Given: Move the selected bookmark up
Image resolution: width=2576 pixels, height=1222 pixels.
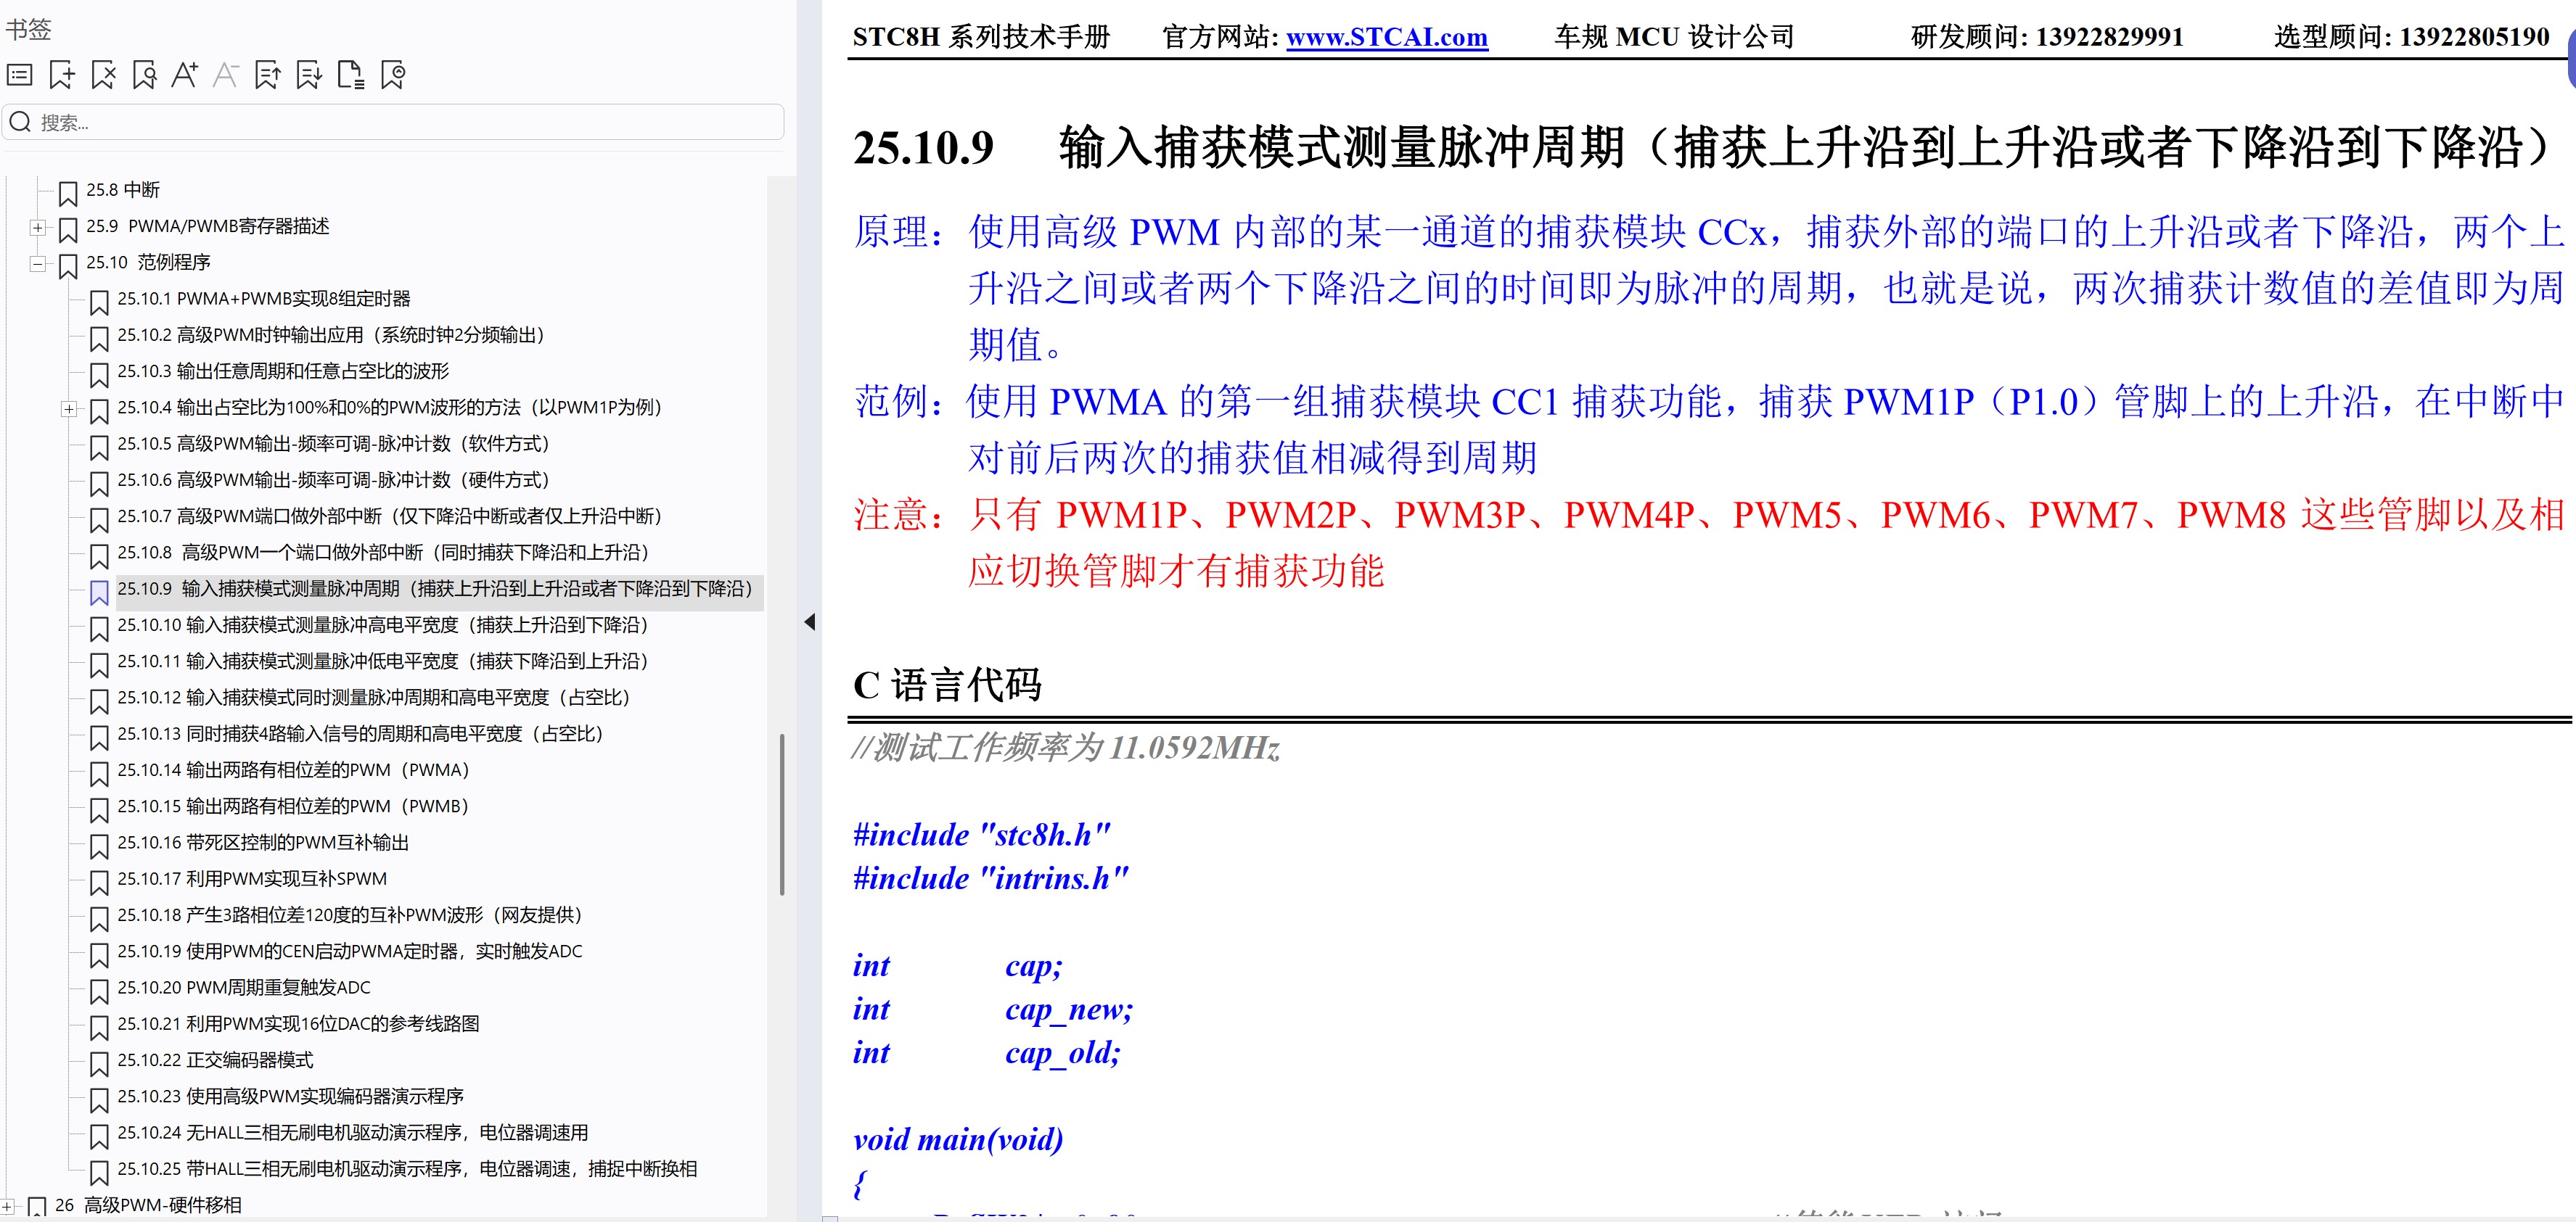Looking at the screenshot, I should tap(266, 74).
